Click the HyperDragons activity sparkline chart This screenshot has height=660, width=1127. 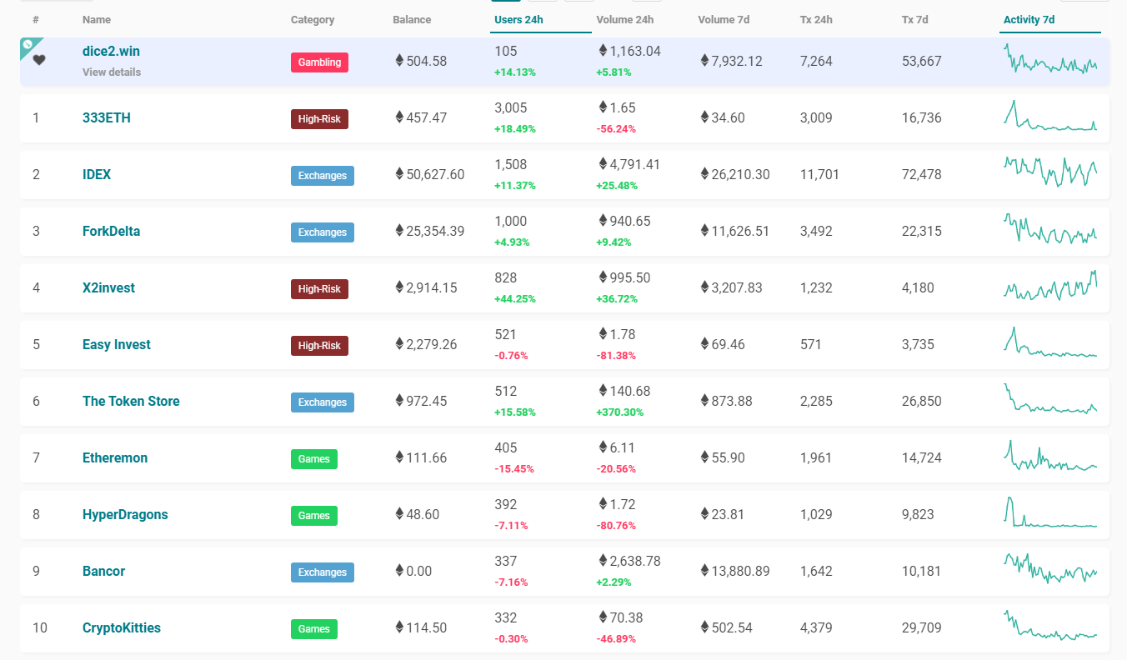[1050, 512]
